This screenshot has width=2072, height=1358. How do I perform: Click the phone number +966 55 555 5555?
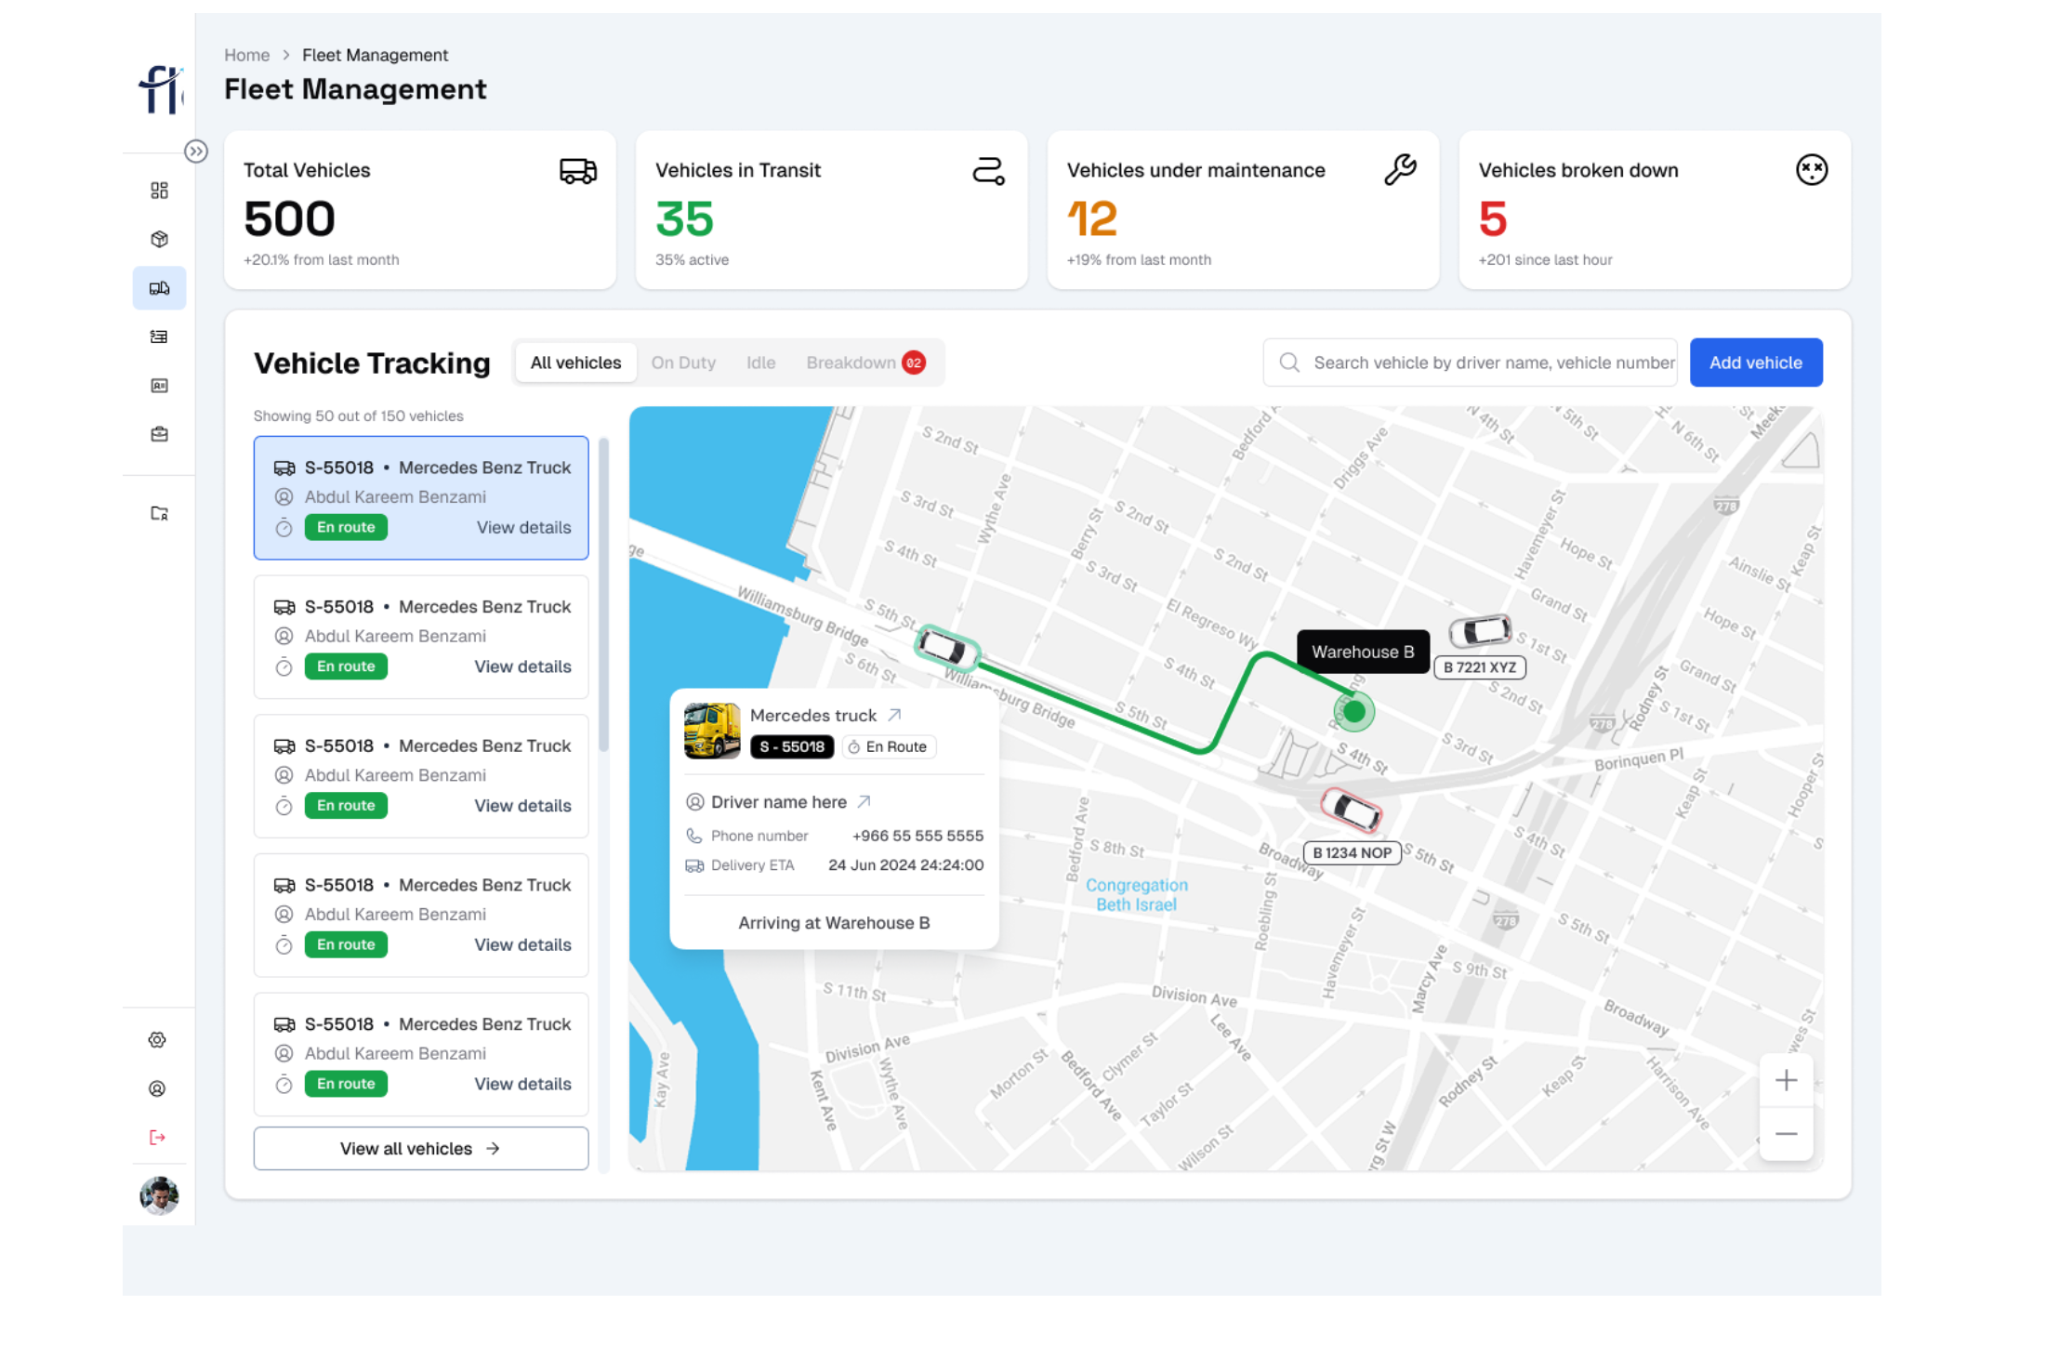point(917,836)
